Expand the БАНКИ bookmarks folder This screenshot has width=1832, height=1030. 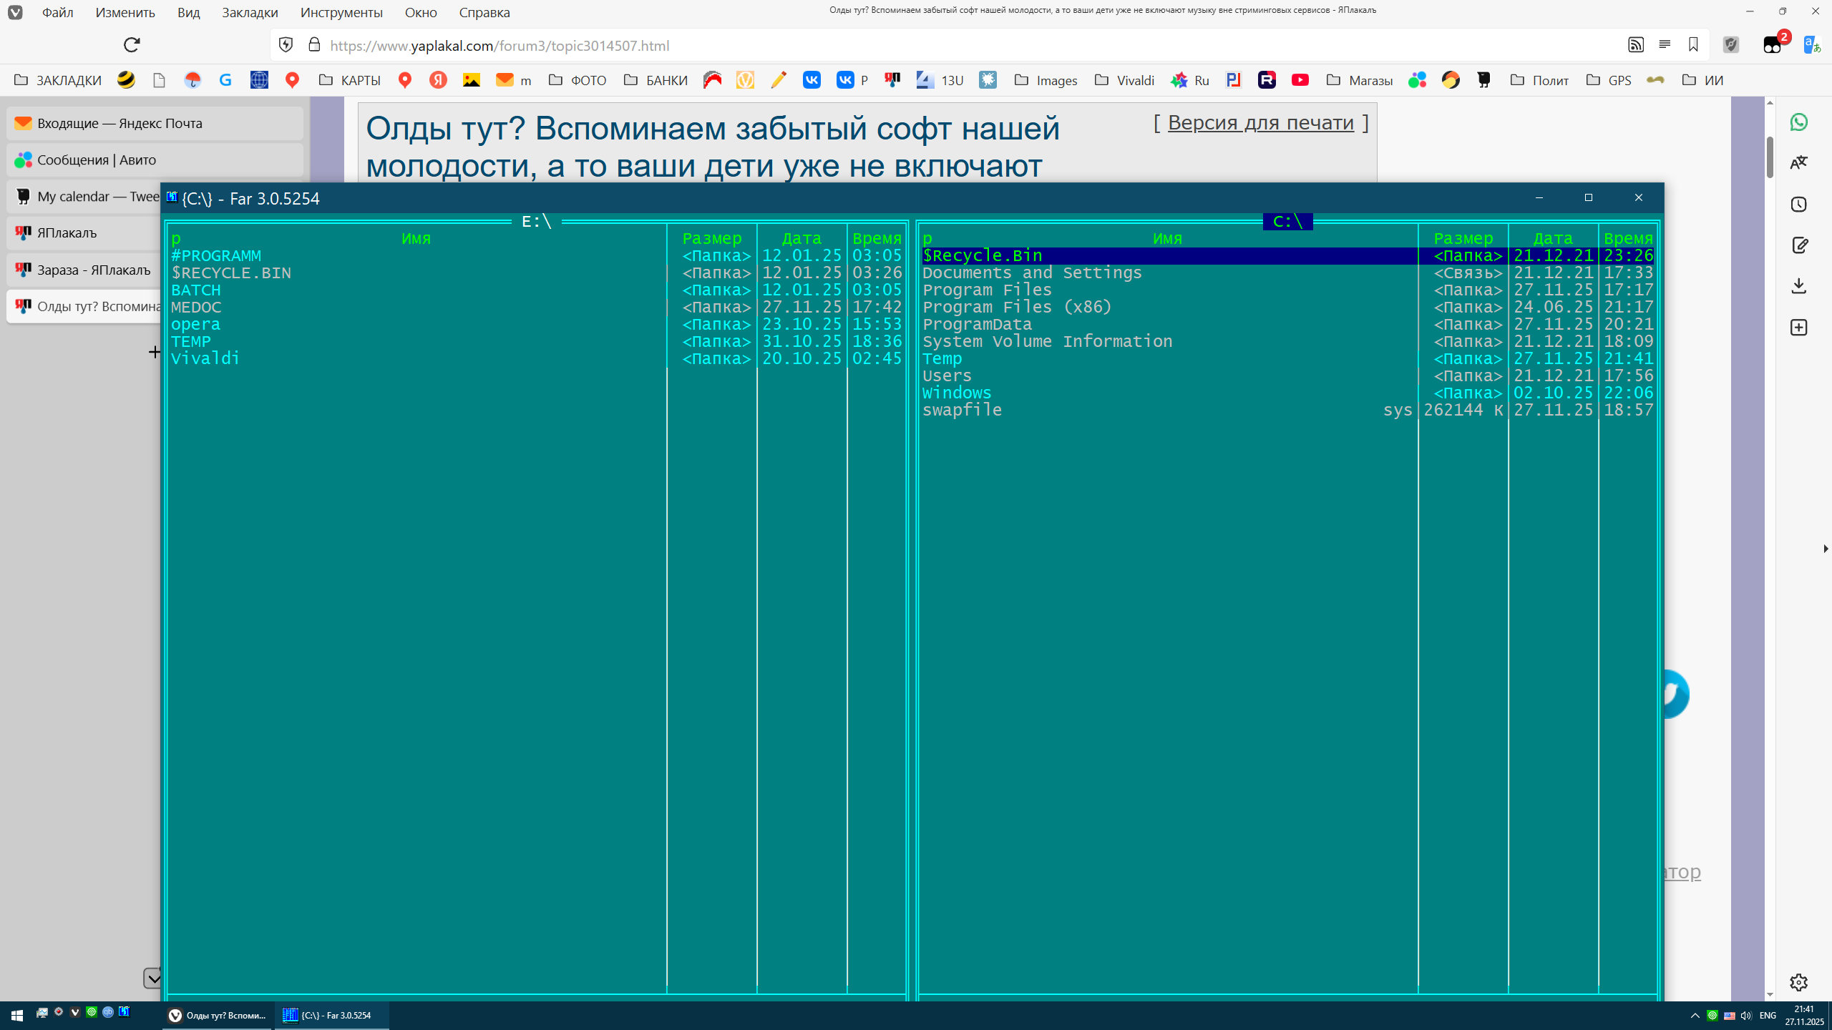click(656, 80)
